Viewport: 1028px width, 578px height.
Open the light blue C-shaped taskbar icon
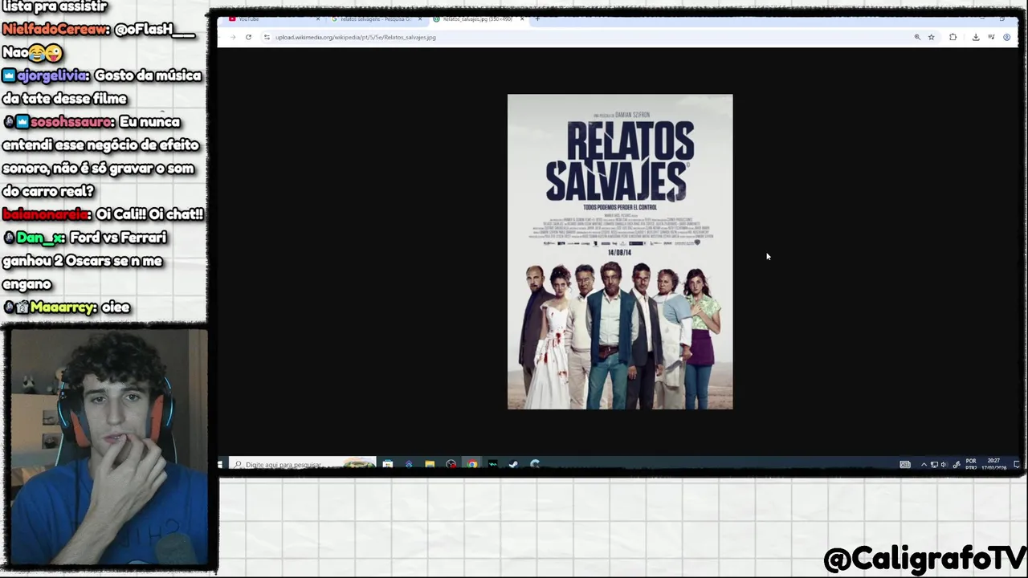click(x=535, y=464)
